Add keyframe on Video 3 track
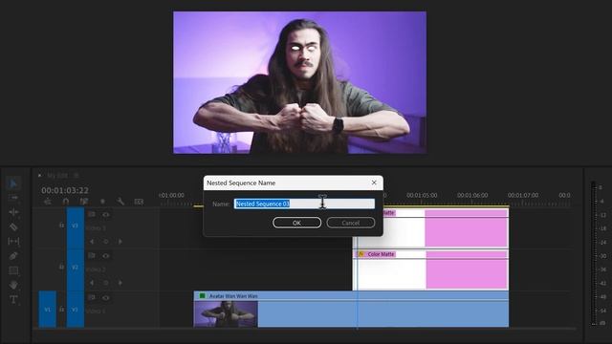This screenshot has width=612, height=344. tap(106, 242)
